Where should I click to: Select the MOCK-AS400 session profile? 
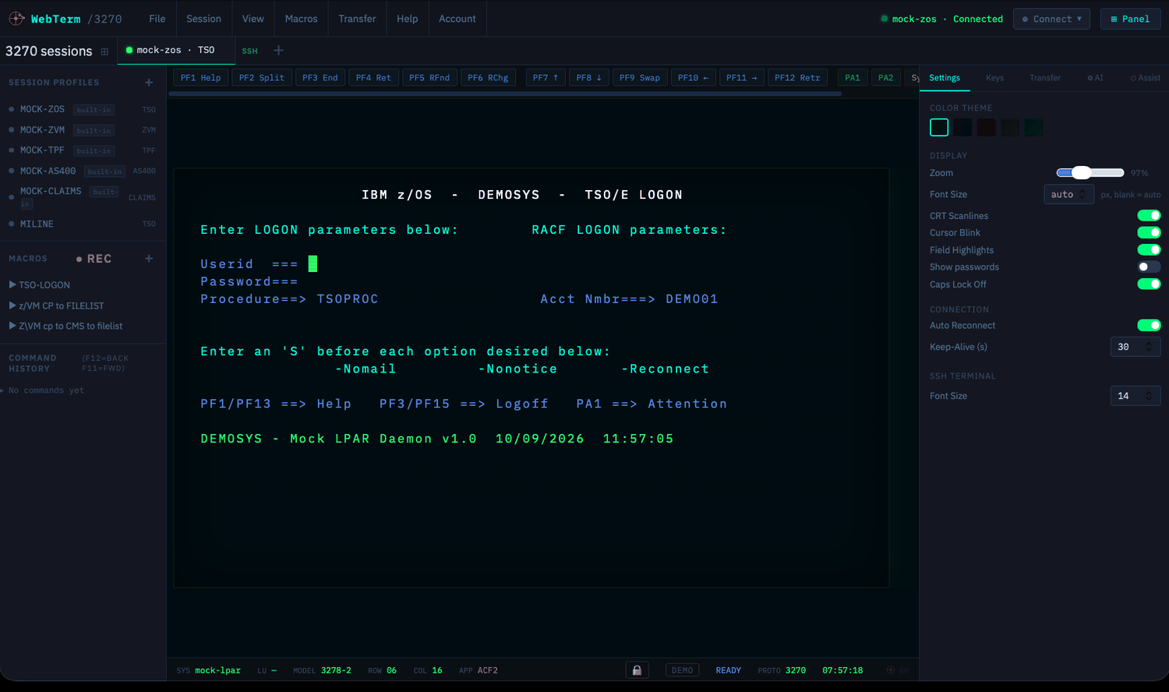[x=83, y=171]
